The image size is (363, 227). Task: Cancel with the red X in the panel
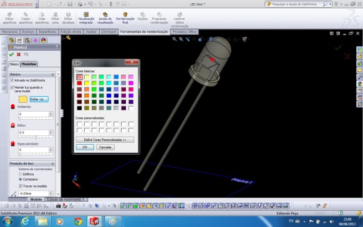19,54
